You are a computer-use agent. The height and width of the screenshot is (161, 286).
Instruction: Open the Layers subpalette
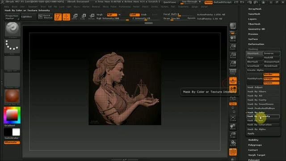click(x=252, y=19)
